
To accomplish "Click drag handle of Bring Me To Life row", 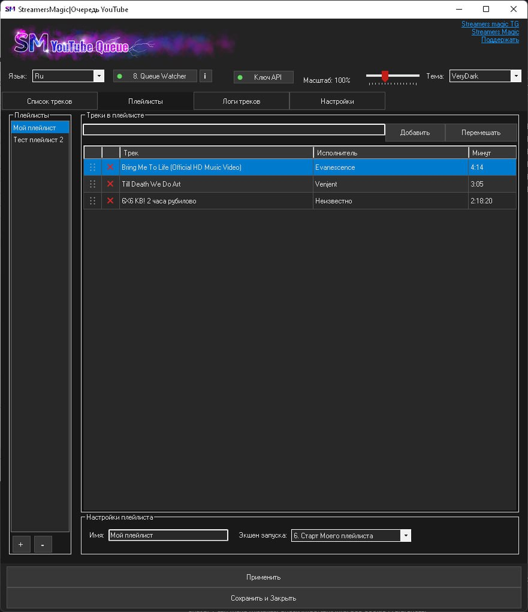I will (92, 167).
